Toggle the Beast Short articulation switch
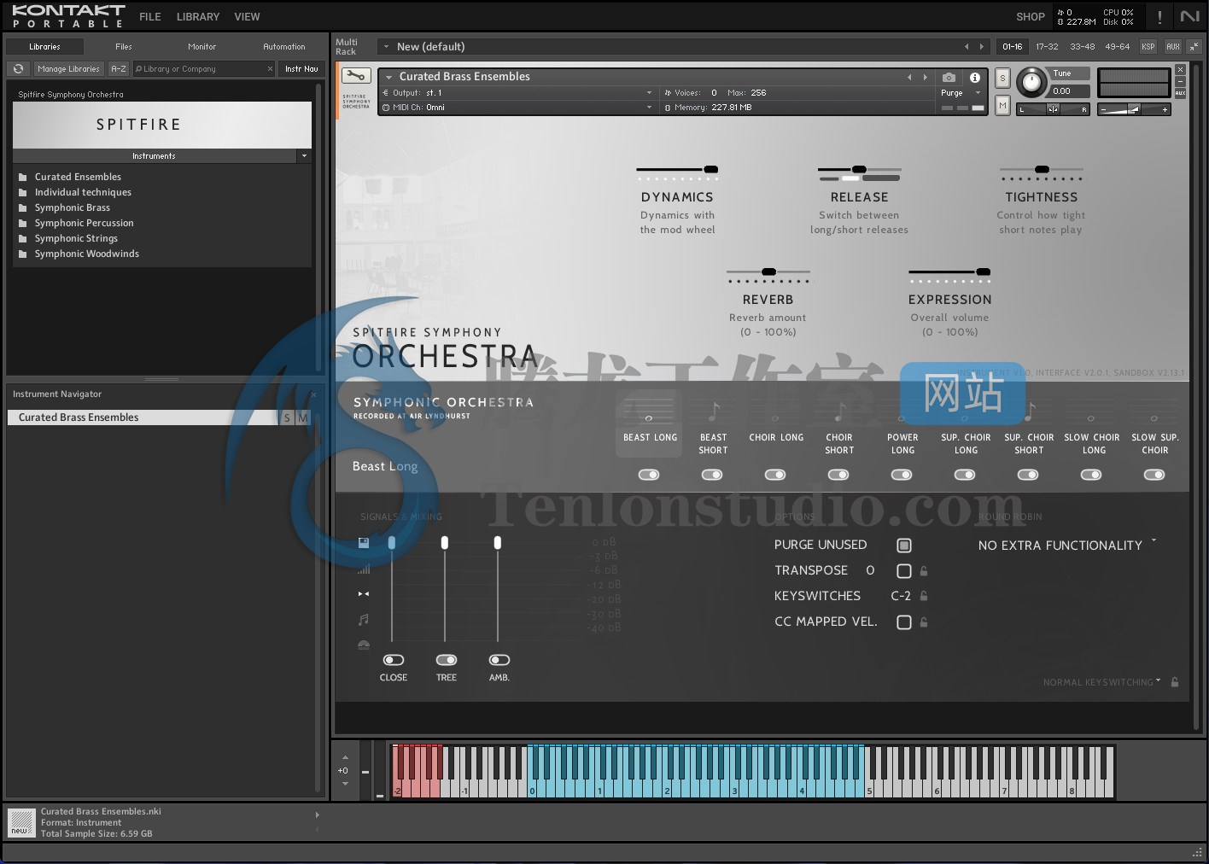 pos(712,475)
